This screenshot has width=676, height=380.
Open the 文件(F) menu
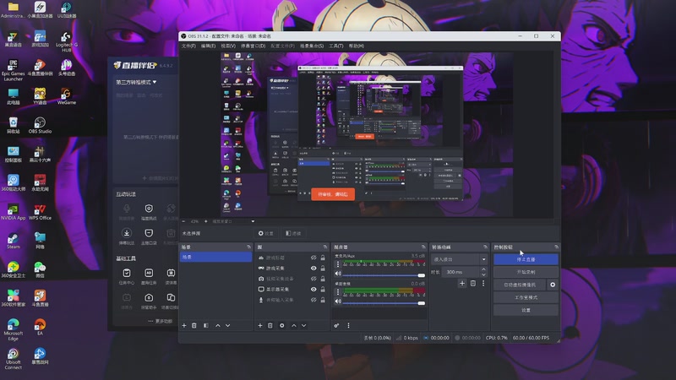point(188,46)
